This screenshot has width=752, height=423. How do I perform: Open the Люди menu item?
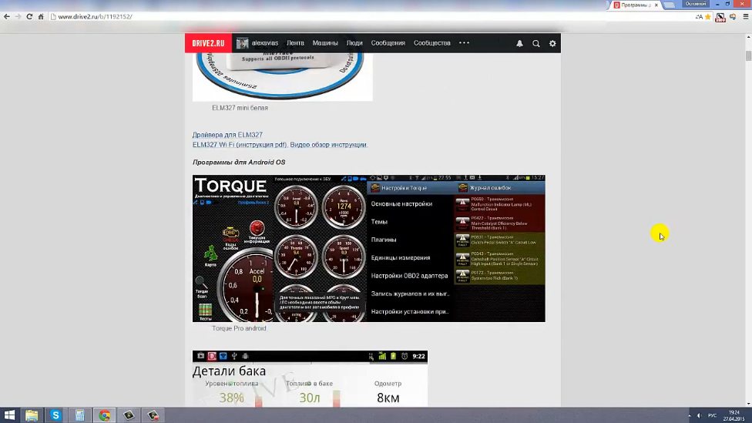click(354, 43)
